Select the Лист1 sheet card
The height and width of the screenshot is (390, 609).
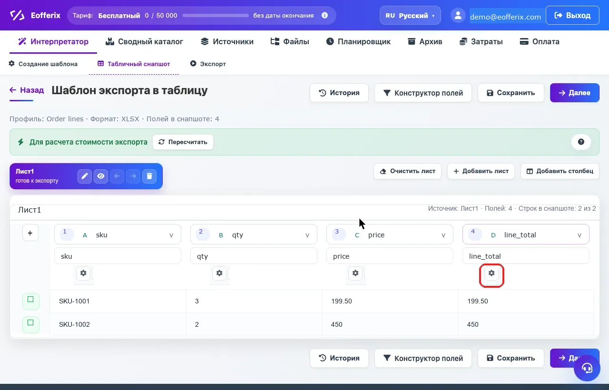(86, 176)
